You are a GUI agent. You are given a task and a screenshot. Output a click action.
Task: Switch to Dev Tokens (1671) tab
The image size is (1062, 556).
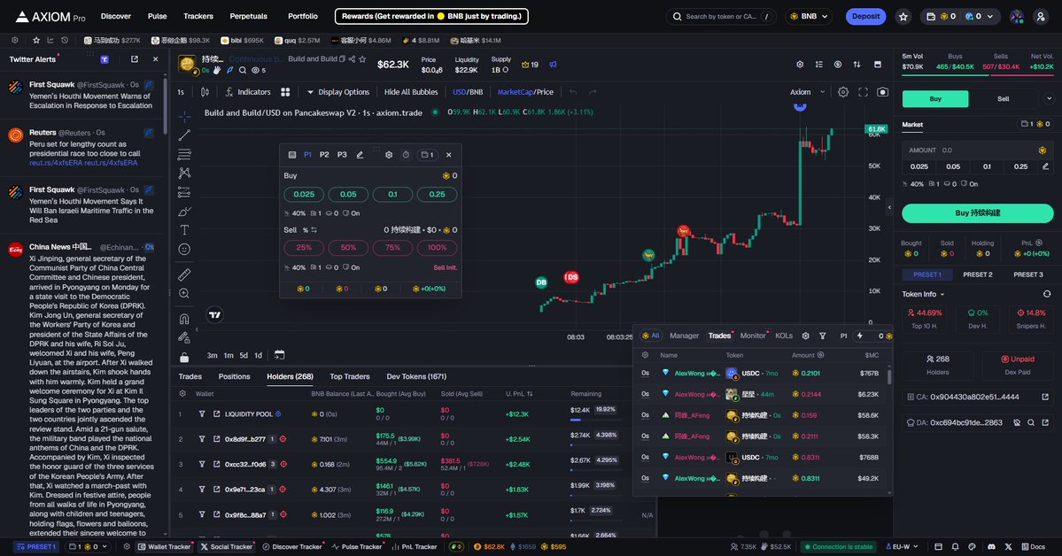pos(416,376)
